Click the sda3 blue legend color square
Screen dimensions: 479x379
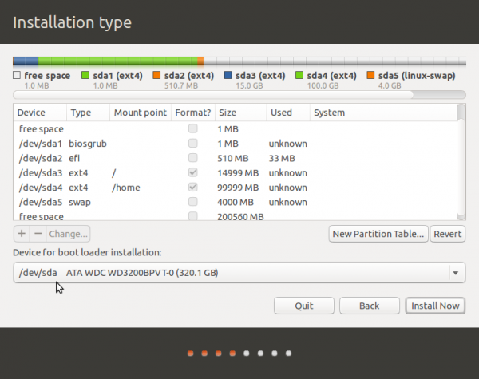[x=228, y=76]
